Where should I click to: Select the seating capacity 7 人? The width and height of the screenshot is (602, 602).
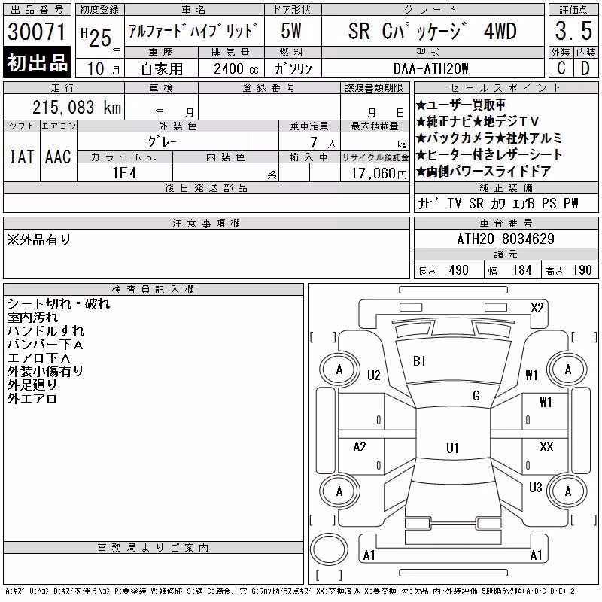coord(323,143)
